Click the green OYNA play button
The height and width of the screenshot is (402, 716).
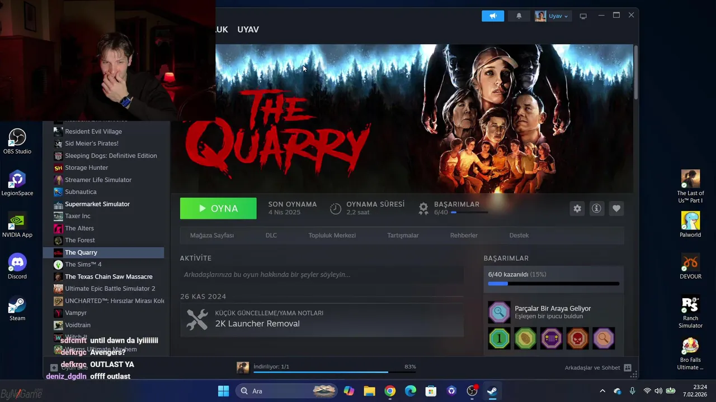218,208
